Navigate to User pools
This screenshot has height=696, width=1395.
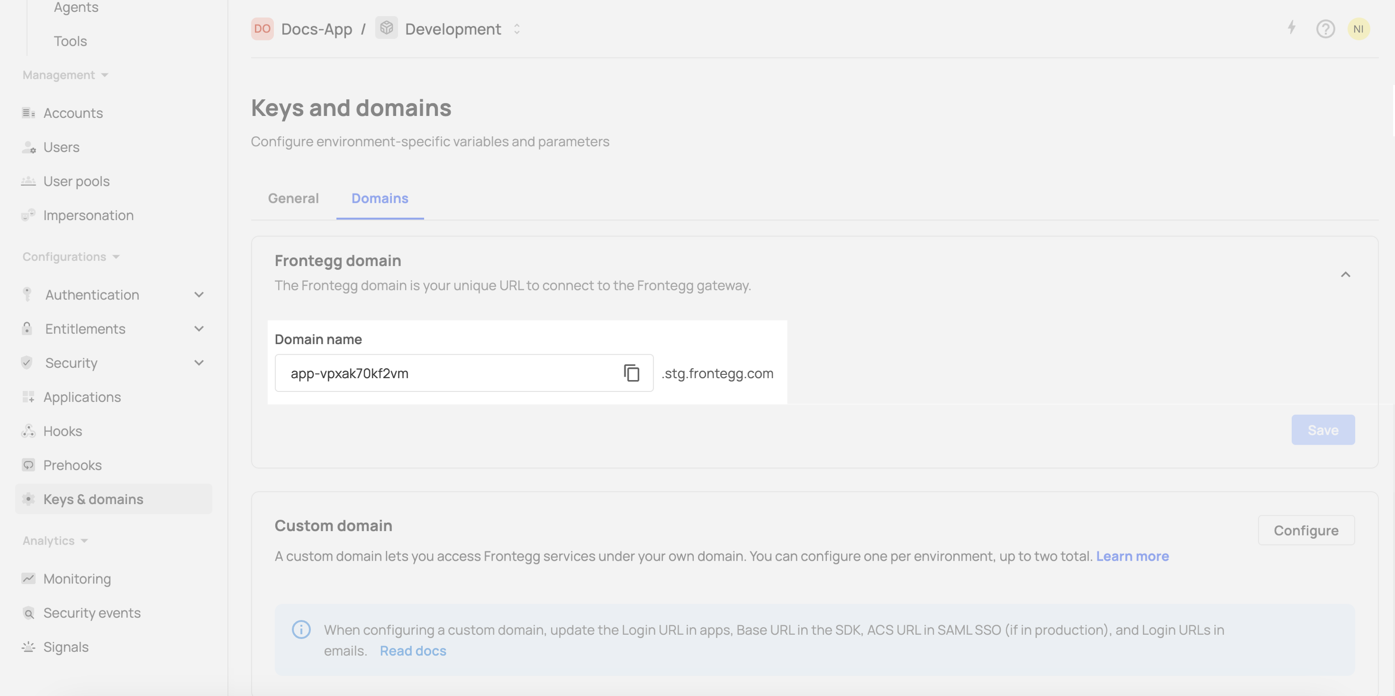pos(76,181)
